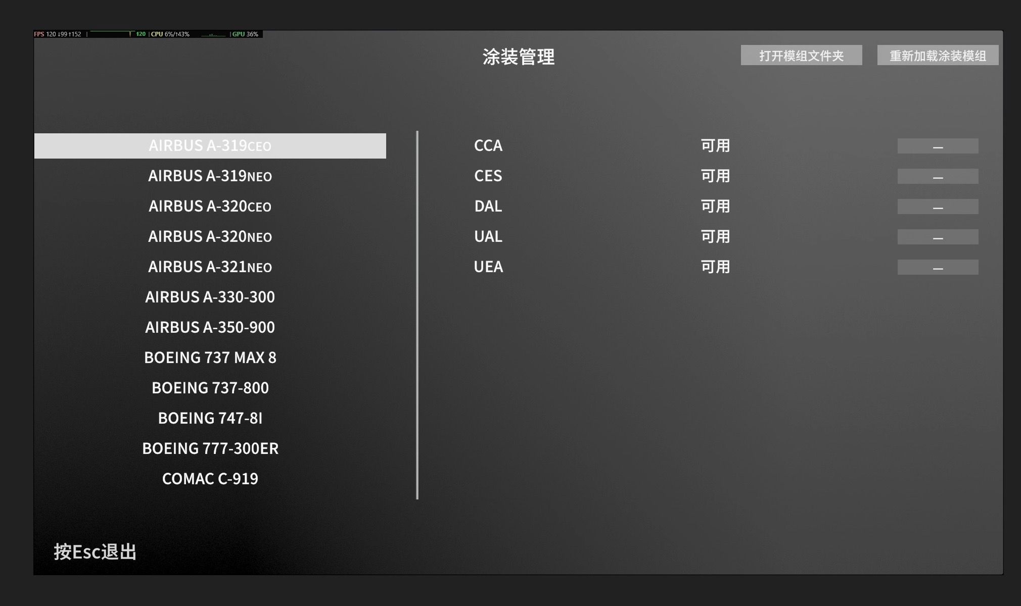Choose COMAC C-919 aircraft
The height and width of the screenshot is (606, 1021).
[210, 479]
